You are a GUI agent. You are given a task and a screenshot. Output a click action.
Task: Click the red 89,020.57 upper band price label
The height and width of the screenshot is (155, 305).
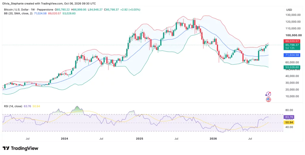(292, 41)
